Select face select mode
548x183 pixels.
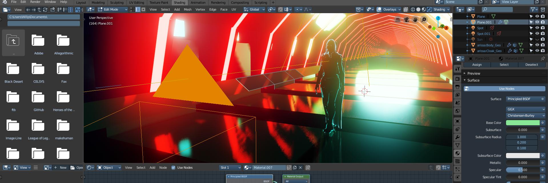pos(143,9)
